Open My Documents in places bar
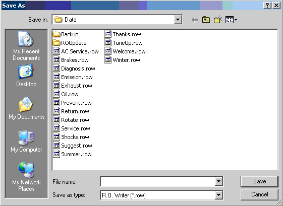 coord(26,108)
